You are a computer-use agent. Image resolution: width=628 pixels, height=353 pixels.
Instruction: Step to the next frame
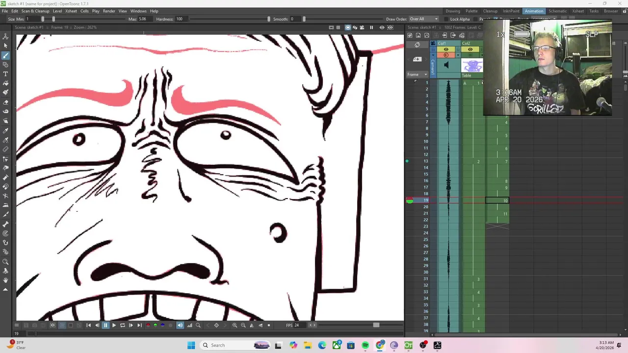(x=131, y=325)
